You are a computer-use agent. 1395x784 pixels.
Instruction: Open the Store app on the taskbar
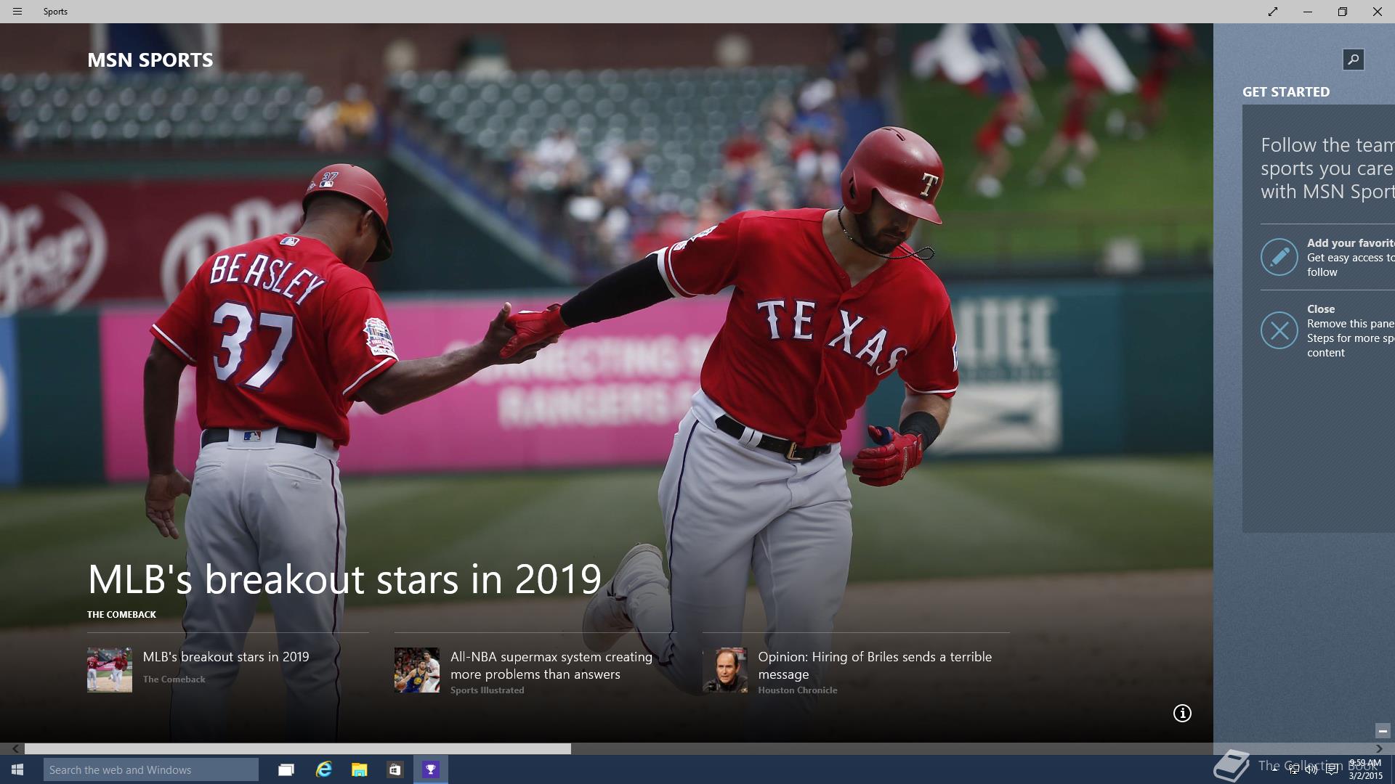395,769
